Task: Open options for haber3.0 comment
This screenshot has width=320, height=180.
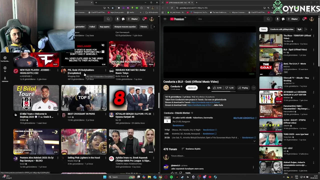Action: [253, 167]
